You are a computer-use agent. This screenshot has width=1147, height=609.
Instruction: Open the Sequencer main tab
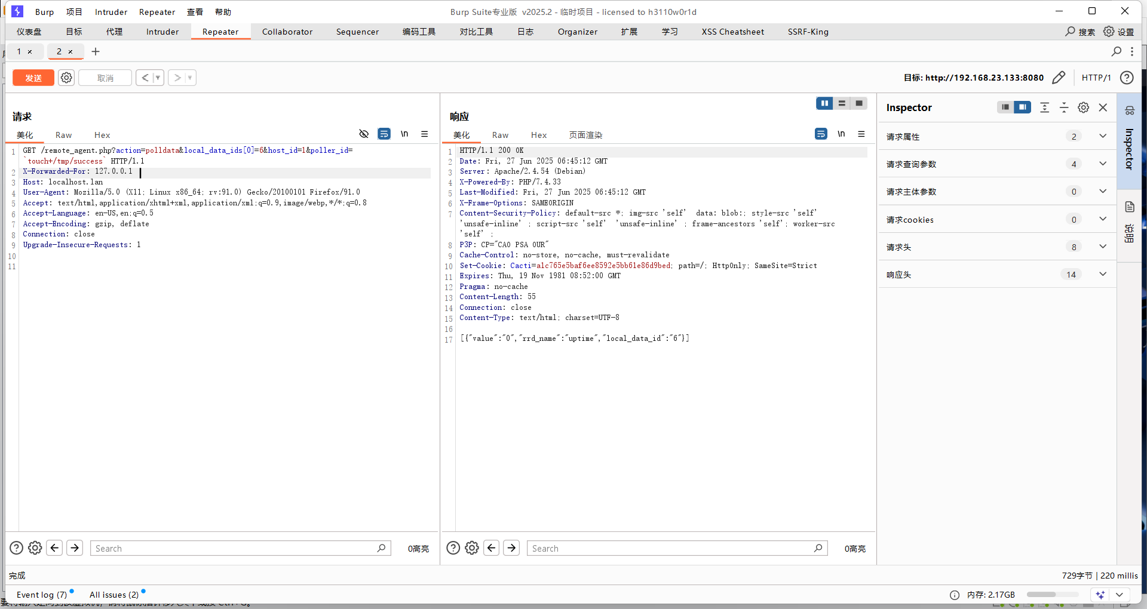pos(357,32)
